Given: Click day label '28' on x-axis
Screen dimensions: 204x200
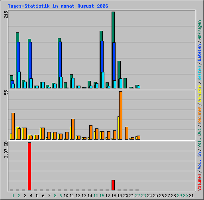Looking at the screenshot, I should pos(173,196).
